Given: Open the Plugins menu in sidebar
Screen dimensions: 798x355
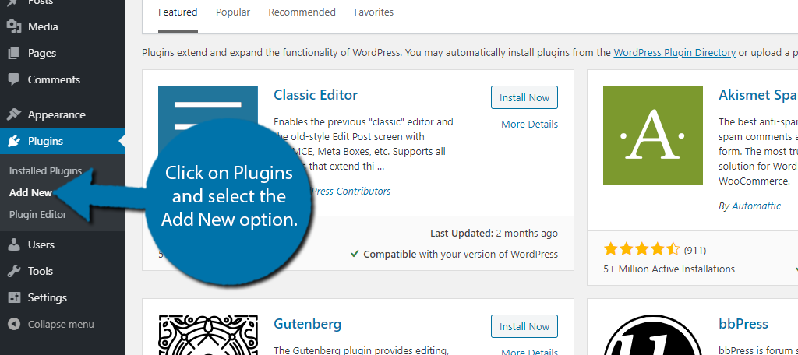Looking at the screenshot, I should [45, 141].
